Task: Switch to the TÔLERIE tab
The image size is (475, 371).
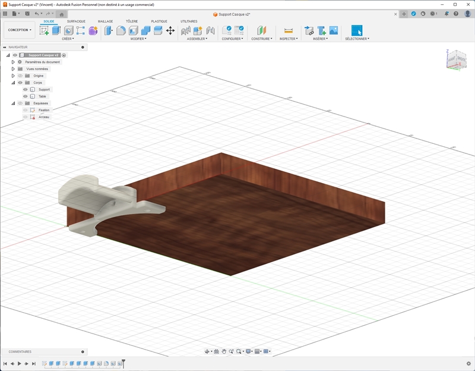Action: point(132,21)
